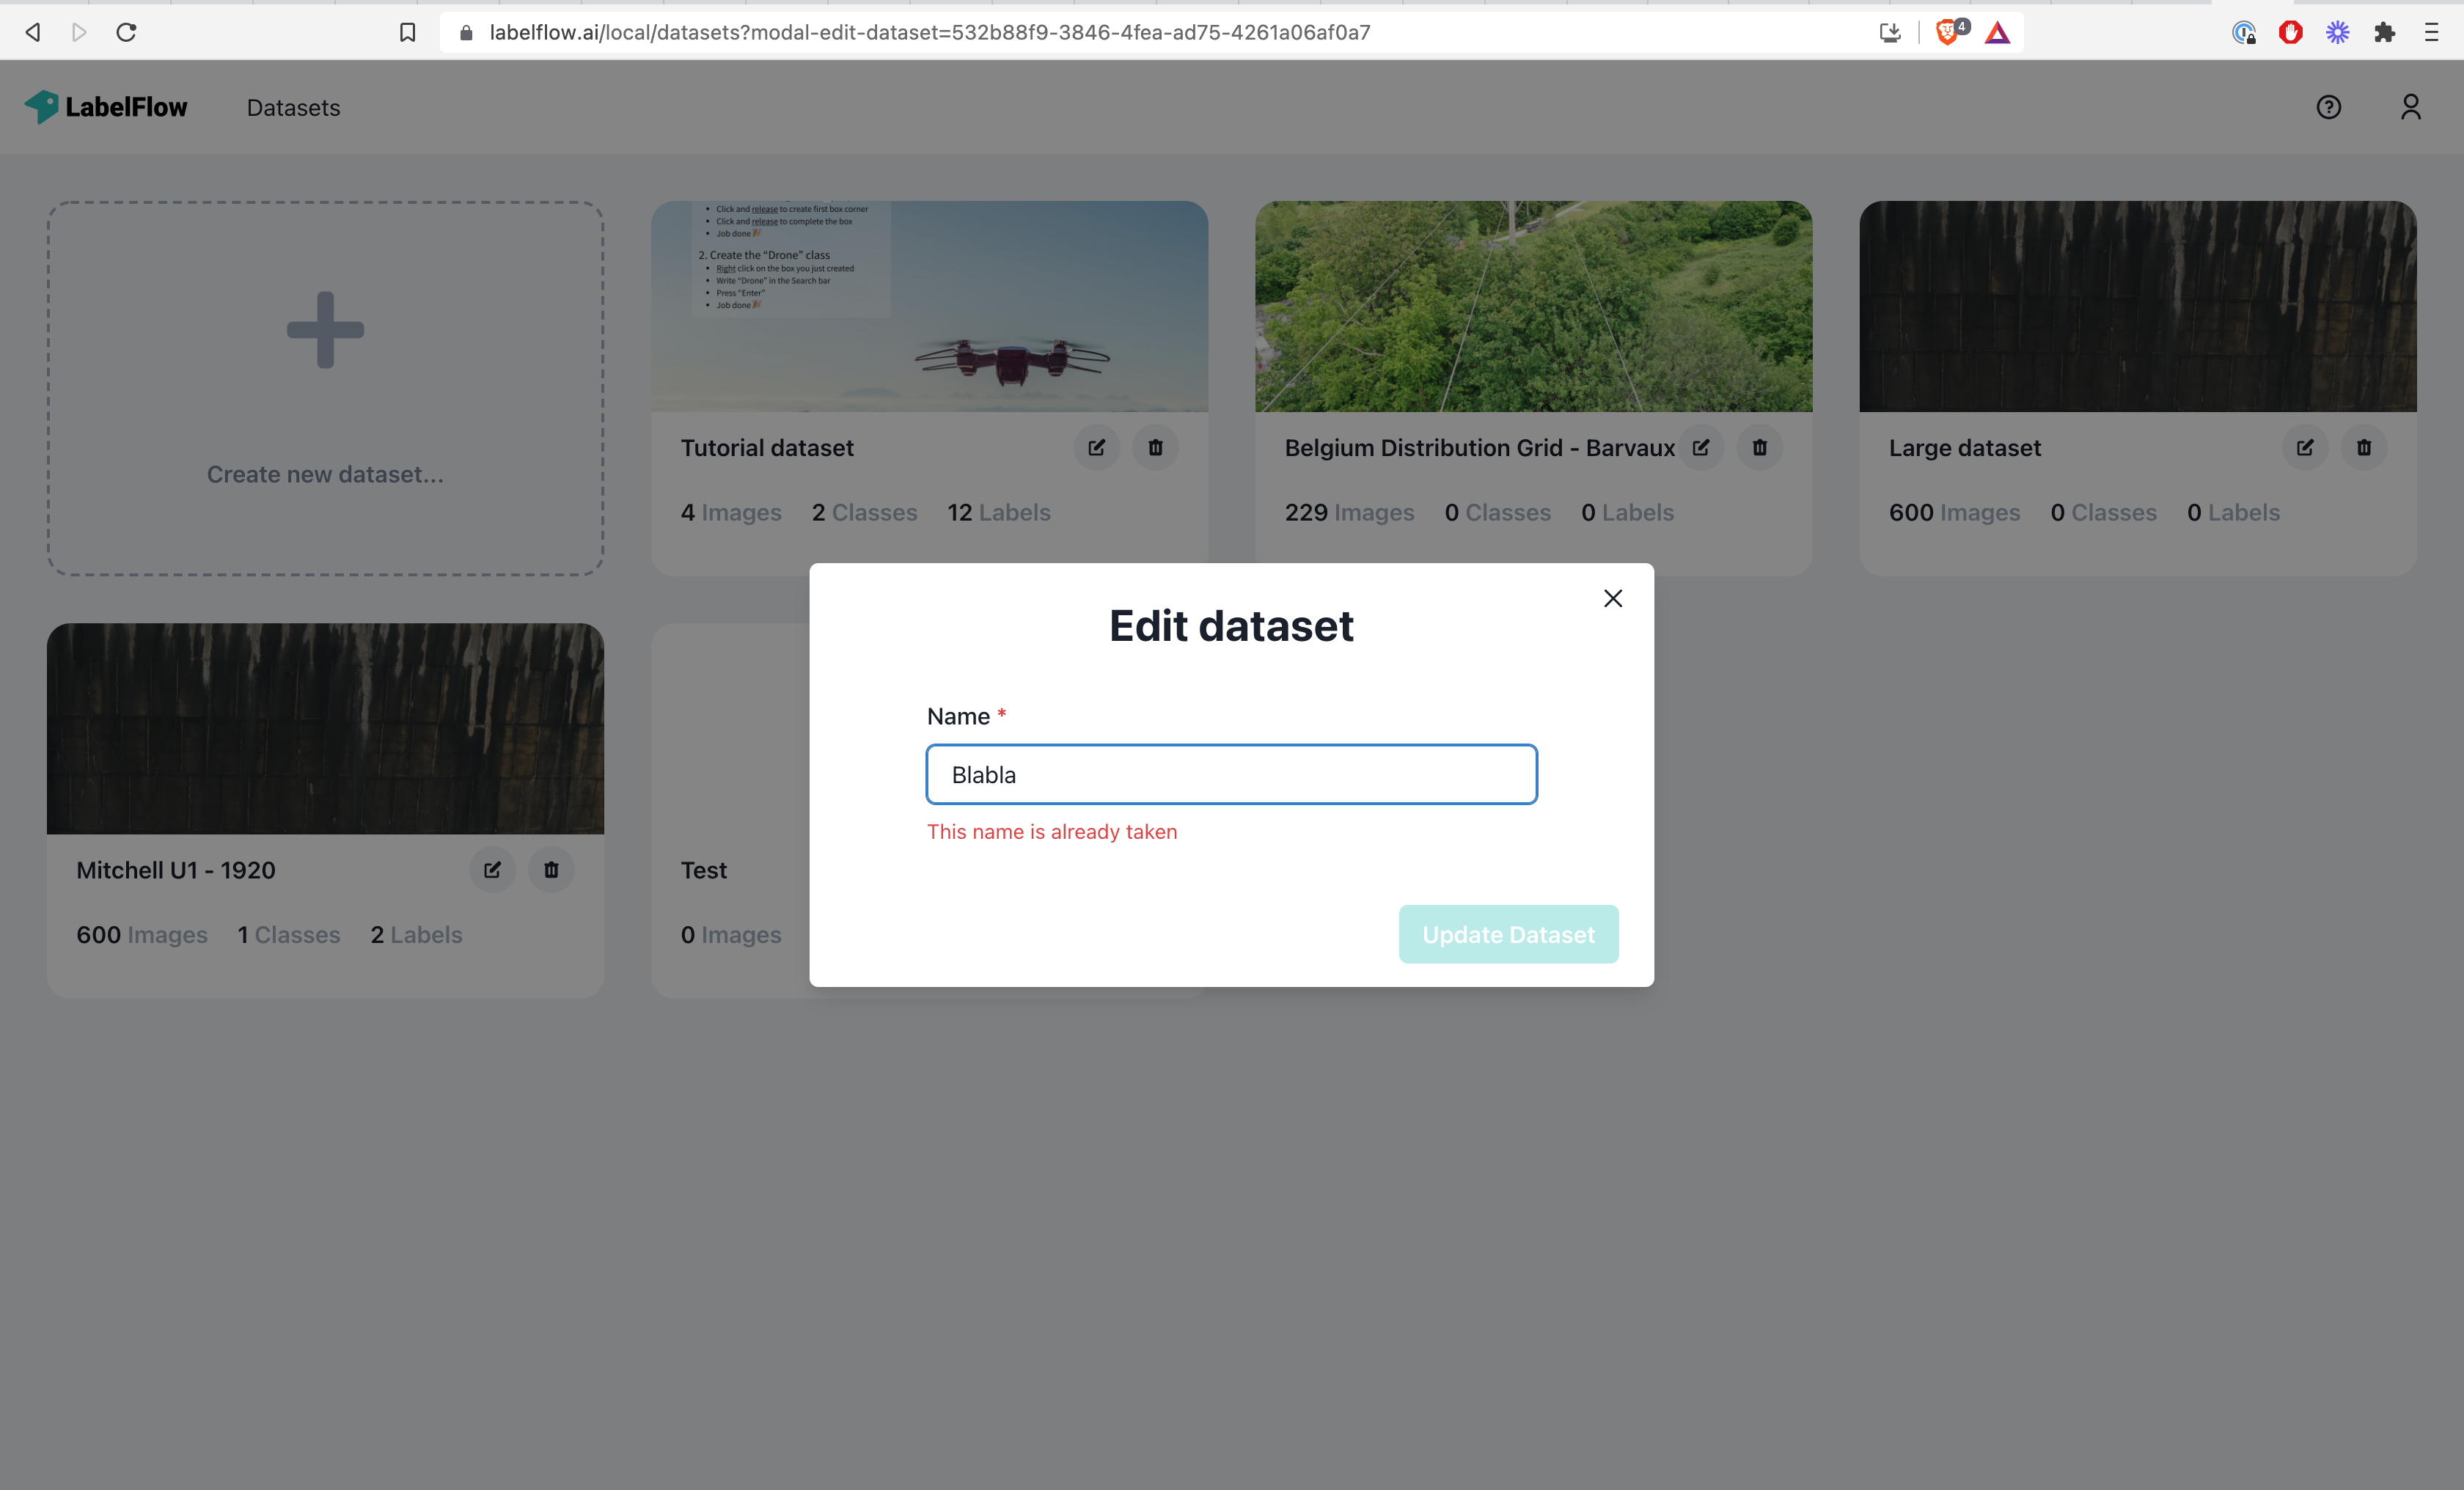
Task: Go to the Datasets navigation item
Action: 293,107
